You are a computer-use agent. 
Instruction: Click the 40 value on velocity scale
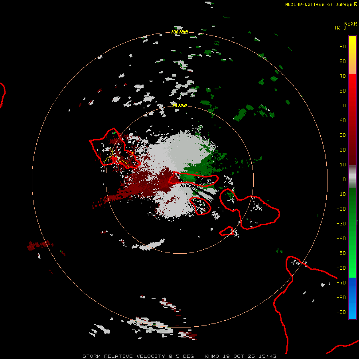pyautogui.click(x=343, y=120)
